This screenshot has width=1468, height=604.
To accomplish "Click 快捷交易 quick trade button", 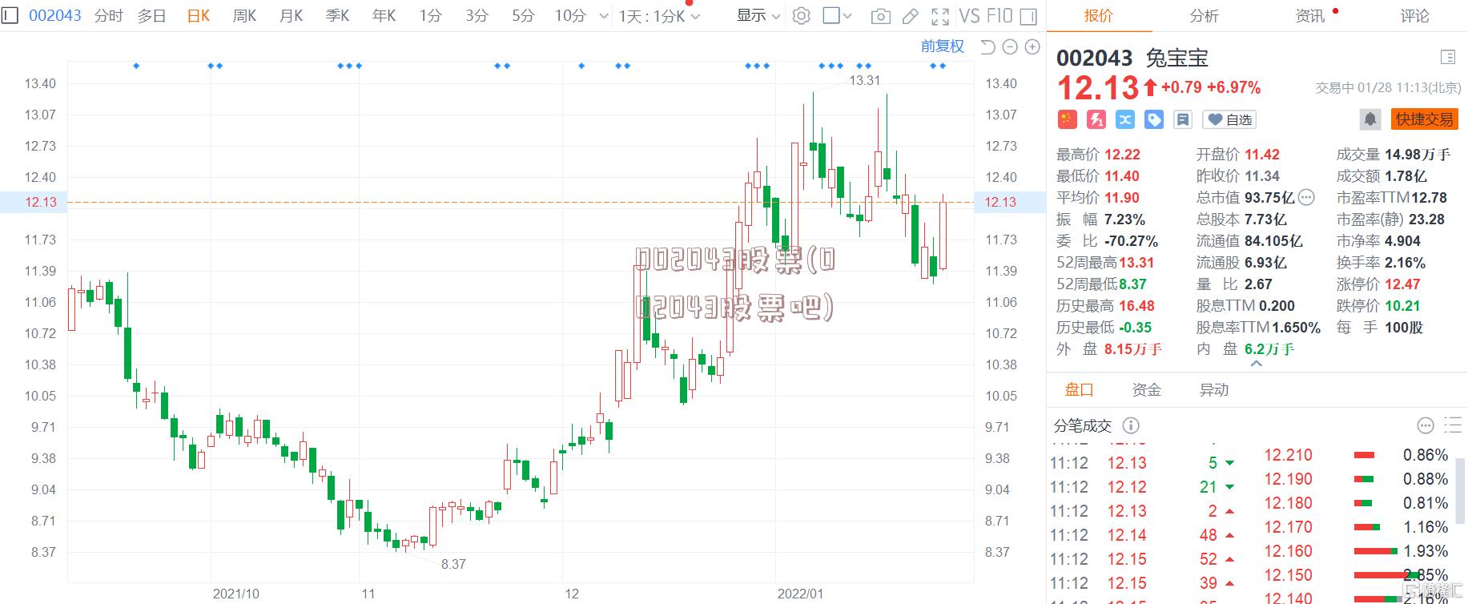I will coord(1424,119).
